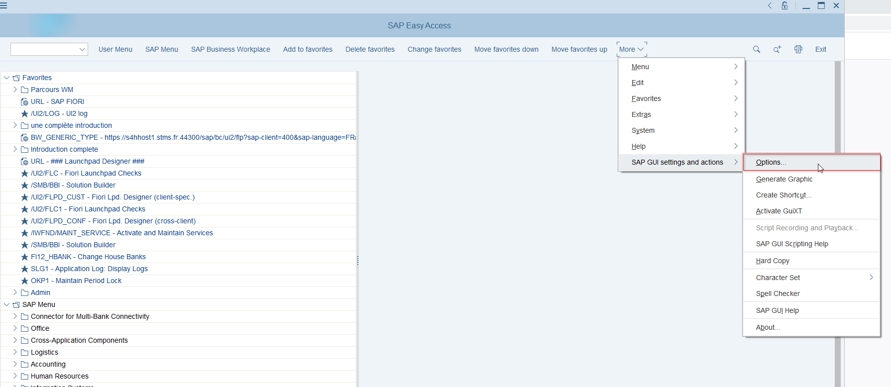
Task: Select Cross-Application Components tree row
Action: coord(179,340)
